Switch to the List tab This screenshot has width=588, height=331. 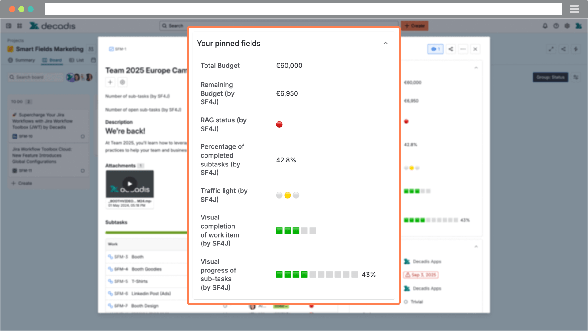(77, 60)
